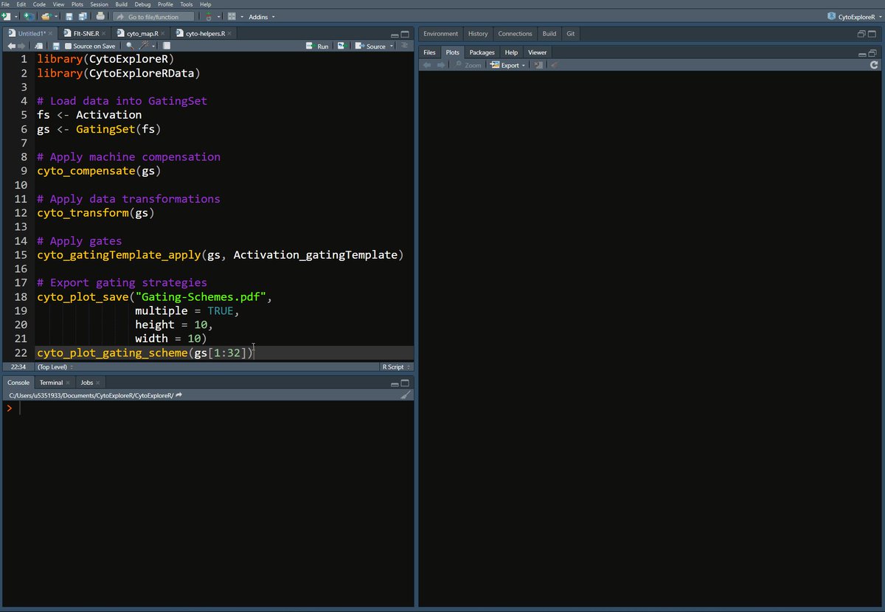Create a new file with the plus icon
This screenshot has height=612, width=885.
pos(6,16)
